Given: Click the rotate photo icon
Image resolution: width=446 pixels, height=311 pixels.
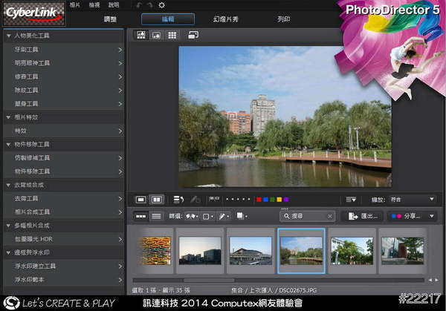Looking at the screenshot, I should (x=178, y=200).
